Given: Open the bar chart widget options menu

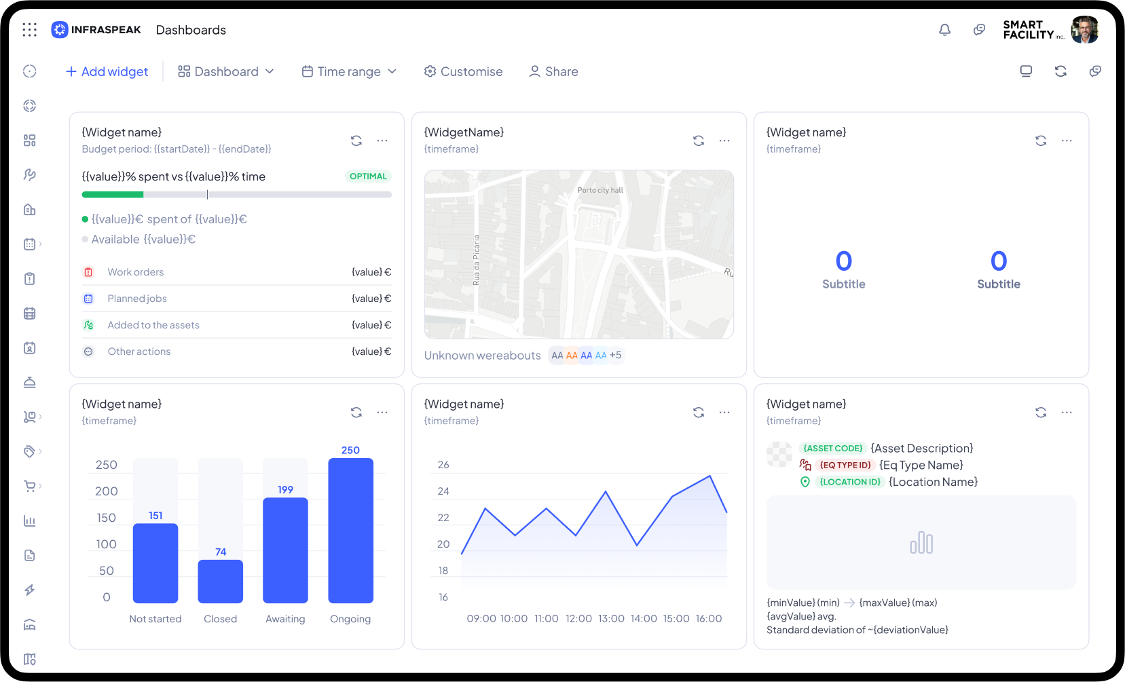Looking at the screenshot, I should tap(382, 413).
